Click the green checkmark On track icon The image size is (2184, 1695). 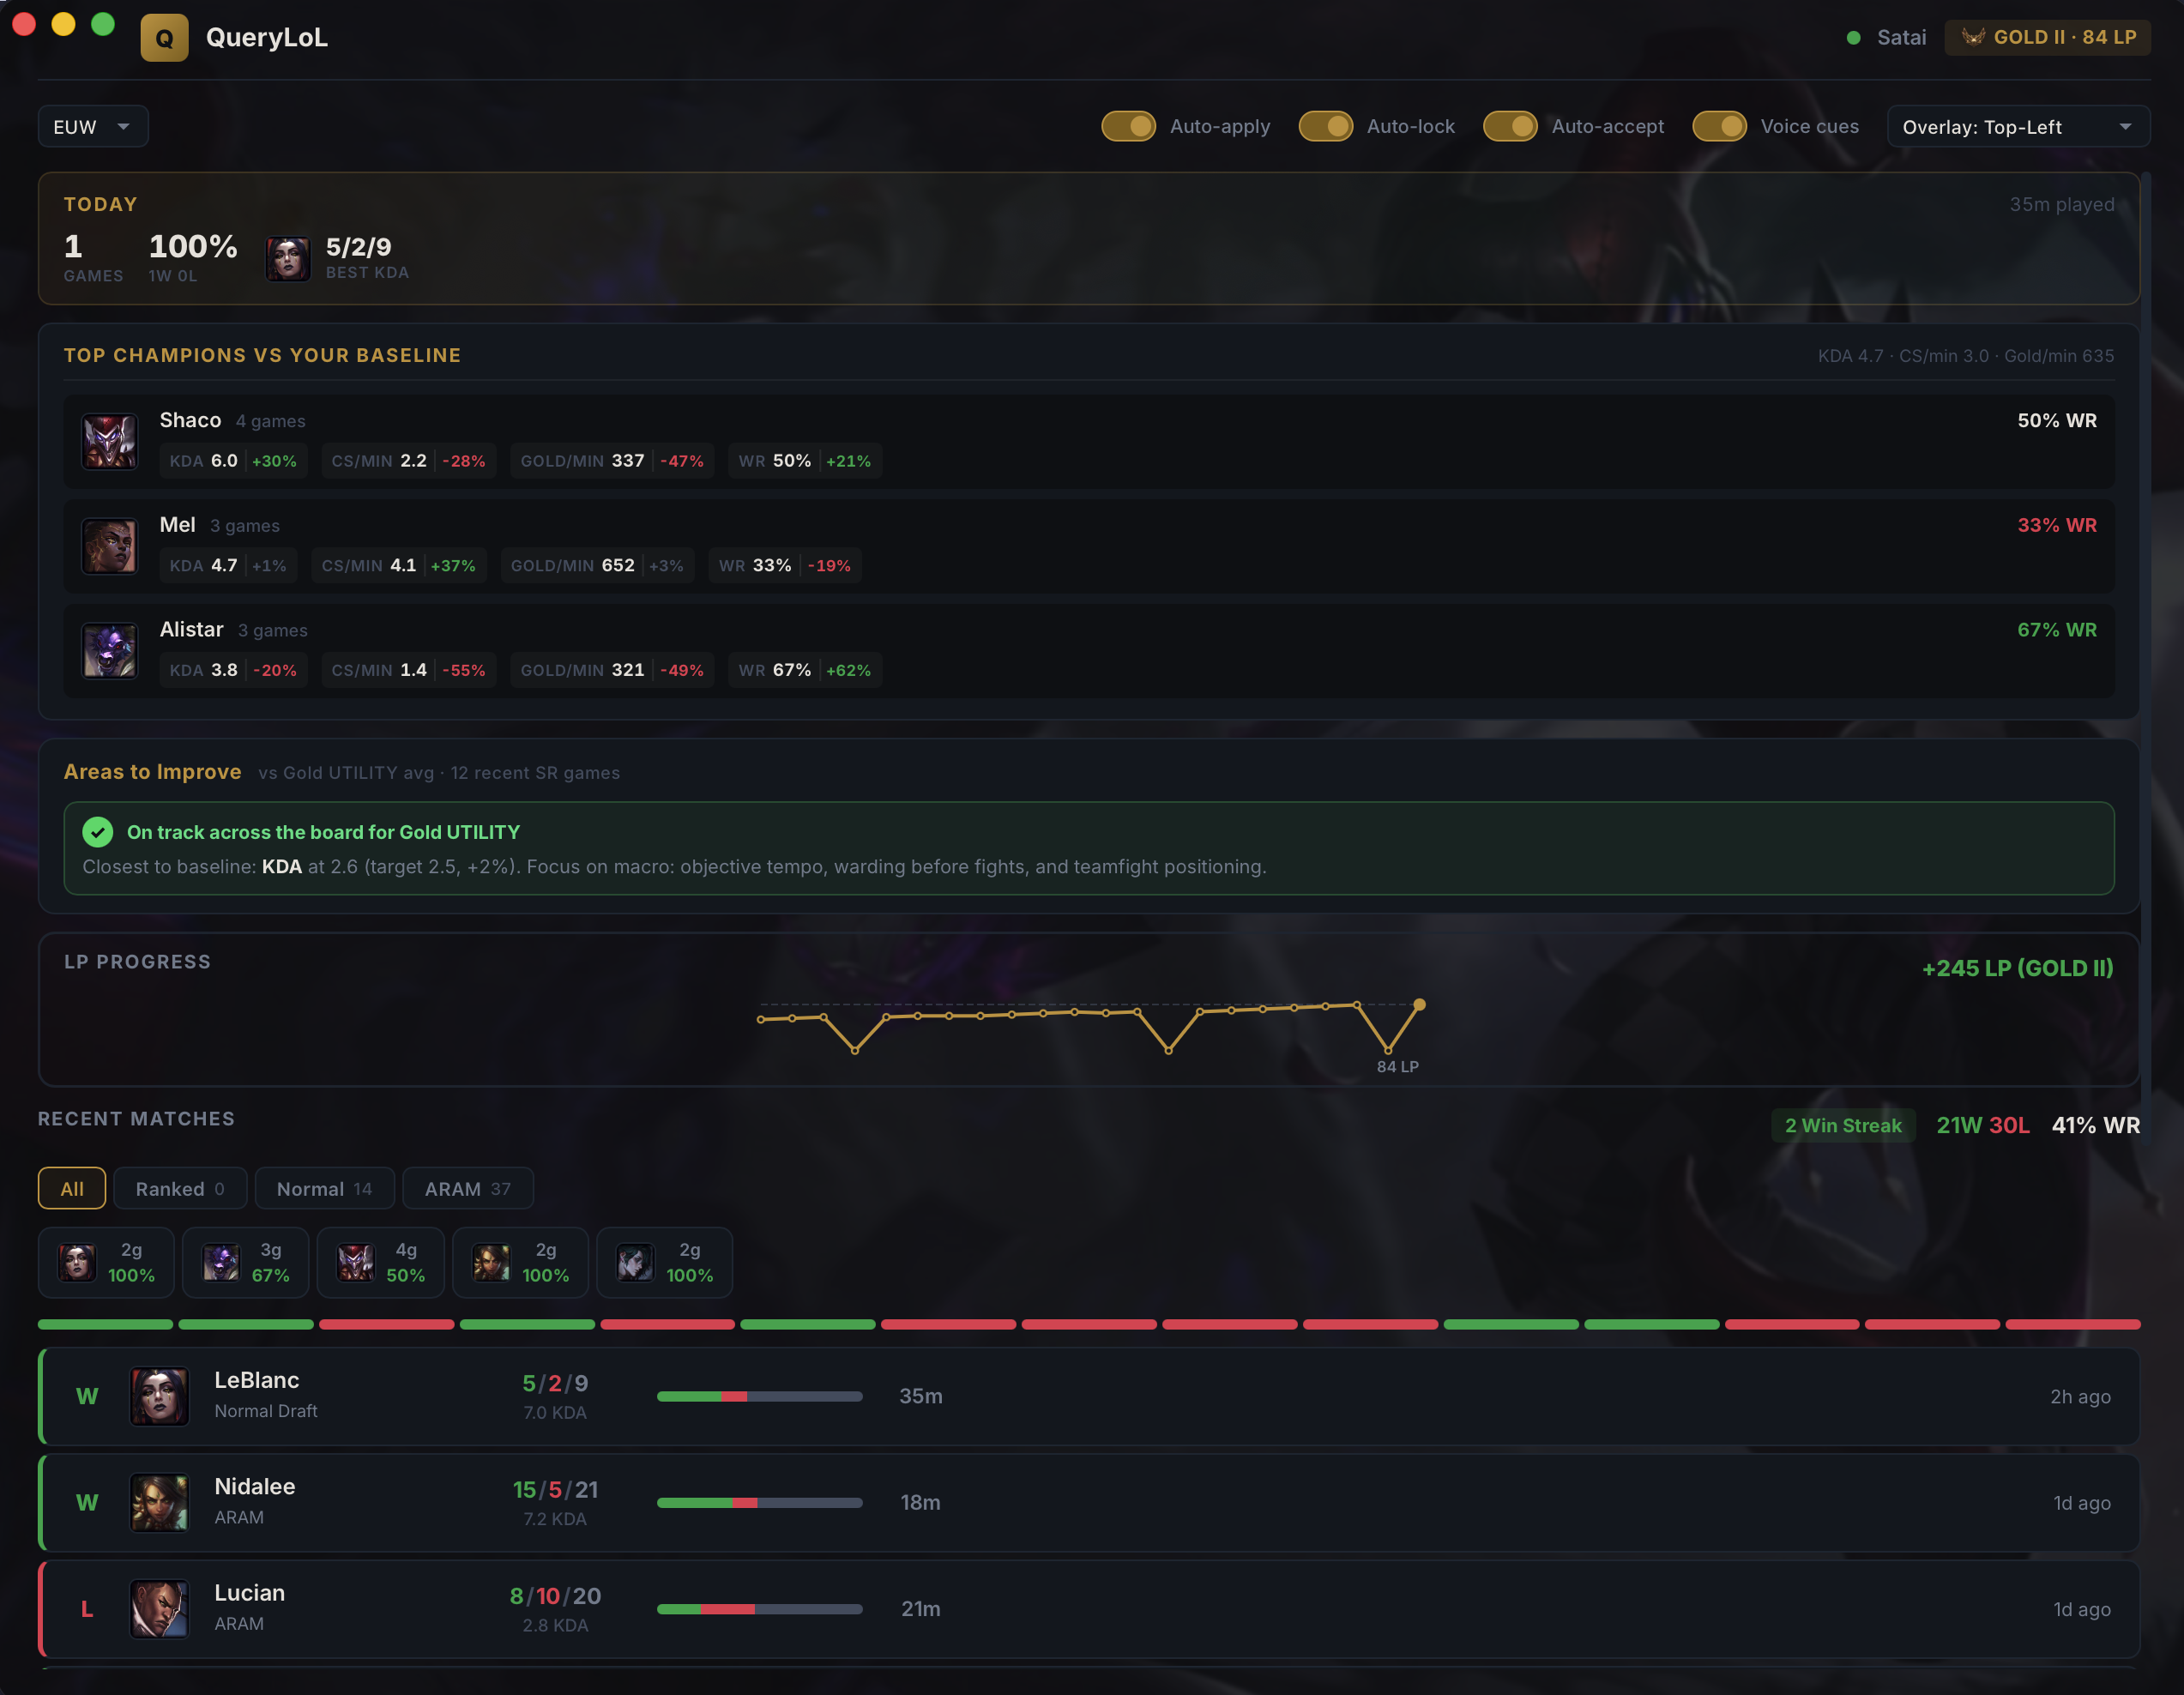(x=98, y=832)
